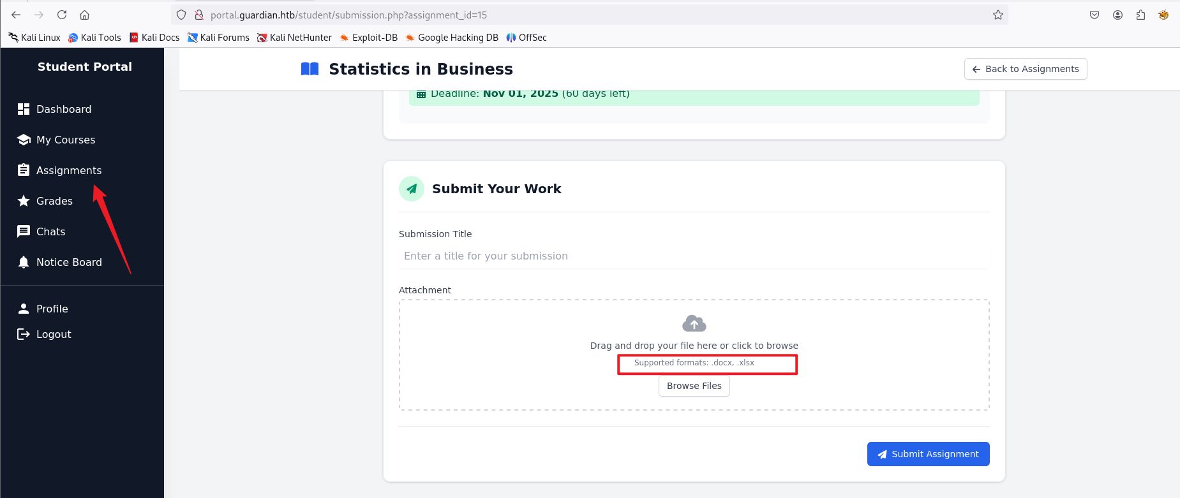Click the drag and drop file text
The height and width of the screenshot is (498, 1180).
pos(694,346)
